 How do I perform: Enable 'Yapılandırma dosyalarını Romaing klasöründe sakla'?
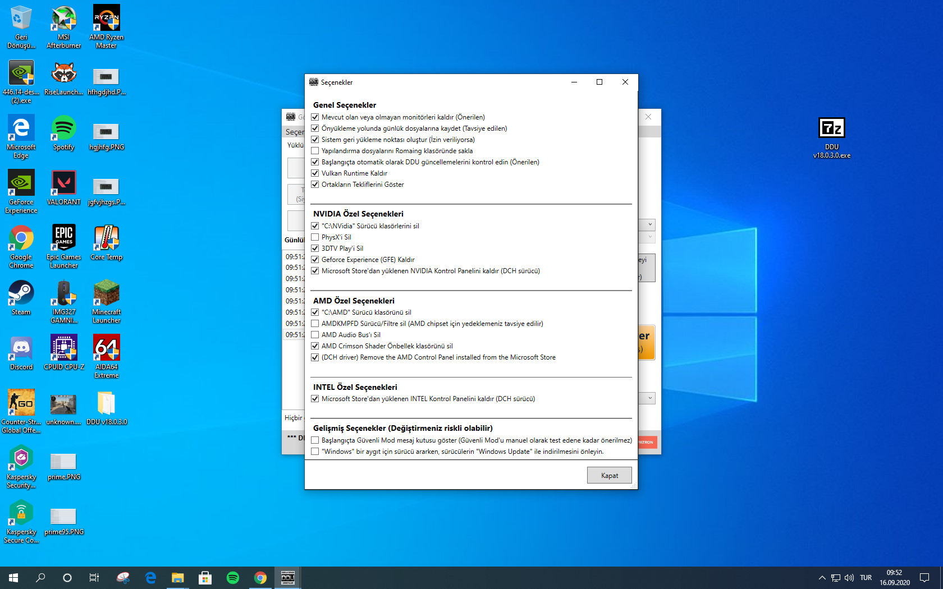point(315,151)
